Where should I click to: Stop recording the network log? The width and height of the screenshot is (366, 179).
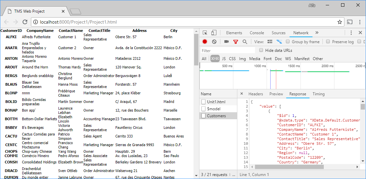tap(205, 42)
